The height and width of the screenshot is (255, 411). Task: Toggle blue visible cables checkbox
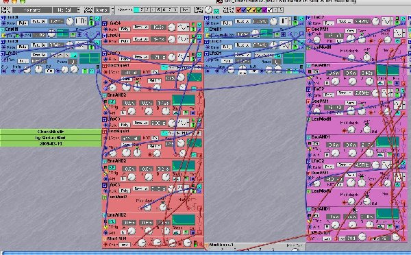coord(243,10)
